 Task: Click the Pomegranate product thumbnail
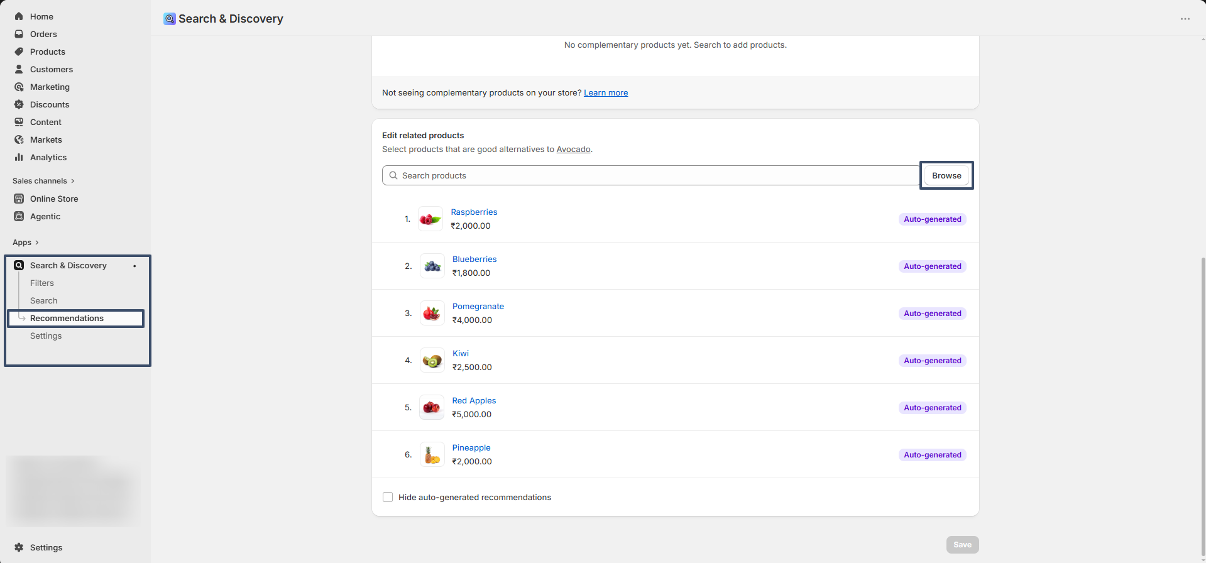tap(432, 313)
